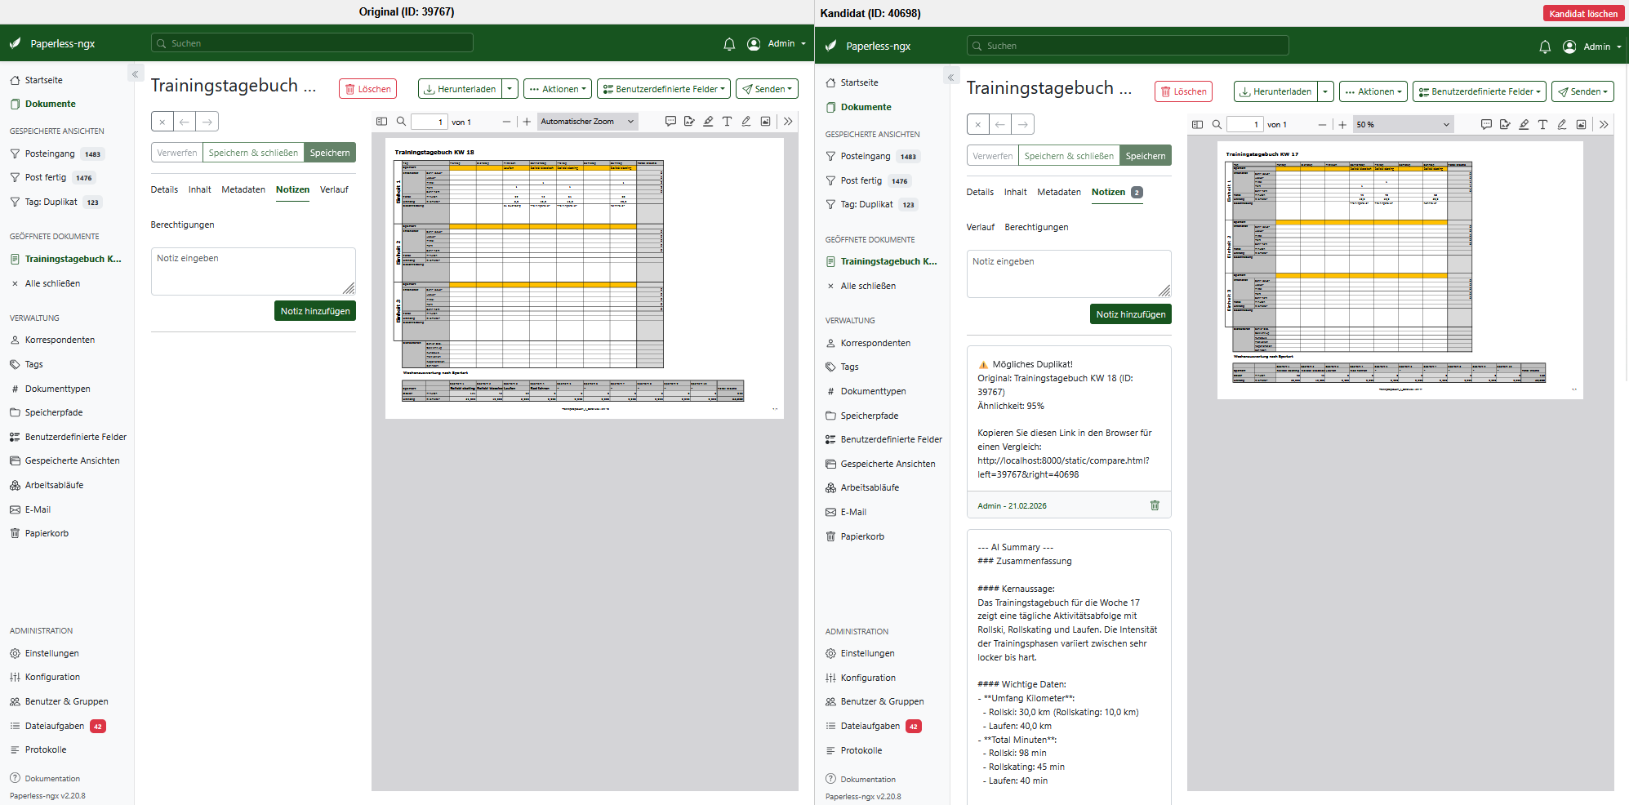1629x805 pixels.
Task: Open the Inhalt tab in the Kandidat pane
Action: coord(1015,193)
